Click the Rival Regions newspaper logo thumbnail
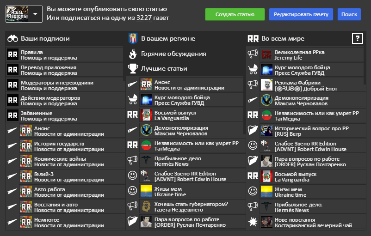The image size is (371, 236). pos(17,14)
